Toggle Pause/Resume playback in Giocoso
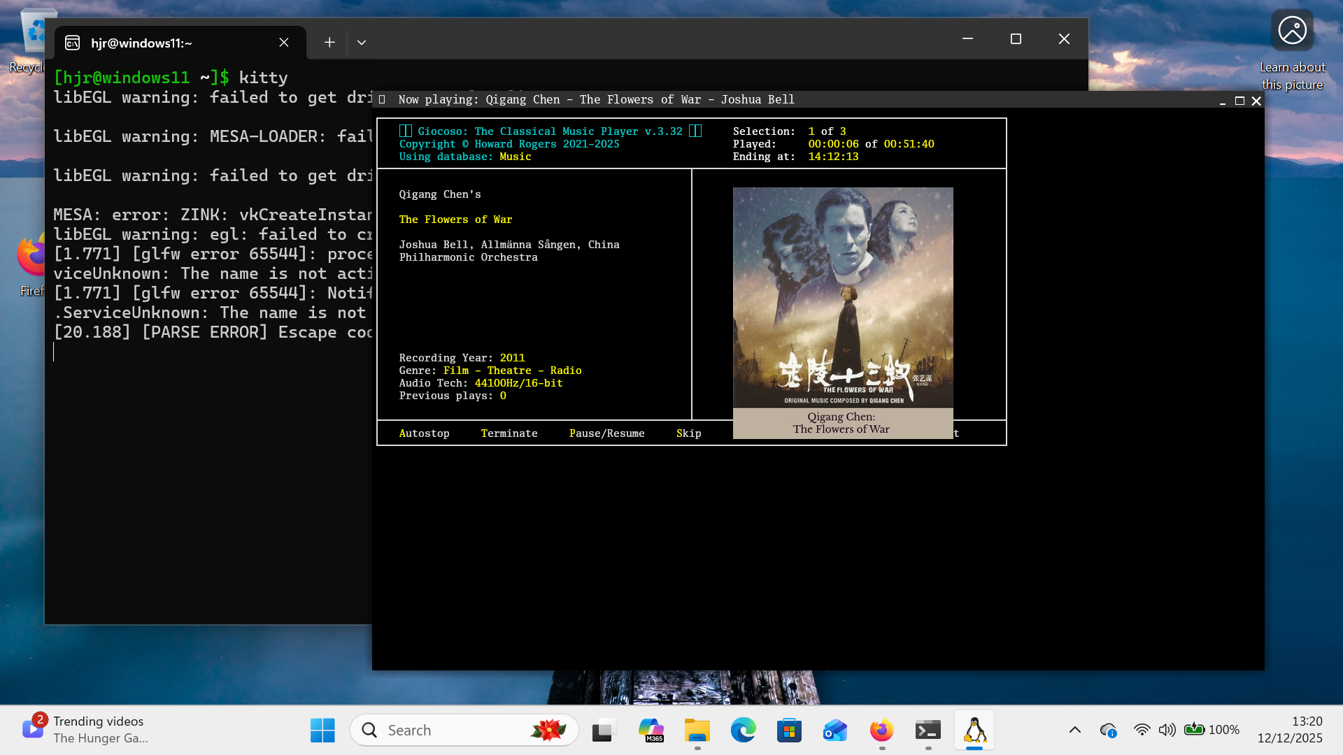This screenshot has height=755, width=1343. (x=606, y=433)
